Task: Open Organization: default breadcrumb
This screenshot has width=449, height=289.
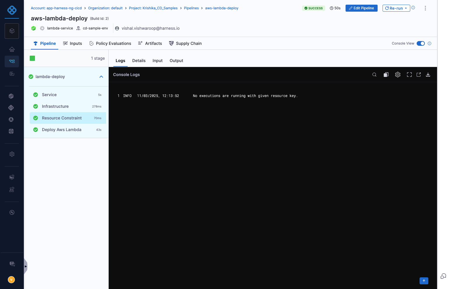Action: pyautogui.click(x=105, y=8)
